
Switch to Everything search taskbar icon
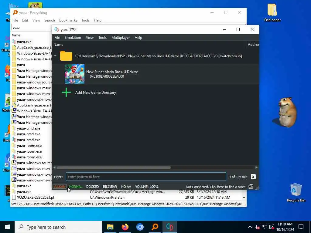(155, 227)
